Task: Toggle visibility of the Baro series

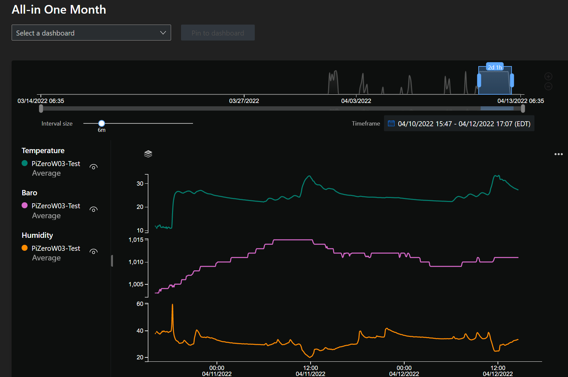Action: (x=94, y=210)
